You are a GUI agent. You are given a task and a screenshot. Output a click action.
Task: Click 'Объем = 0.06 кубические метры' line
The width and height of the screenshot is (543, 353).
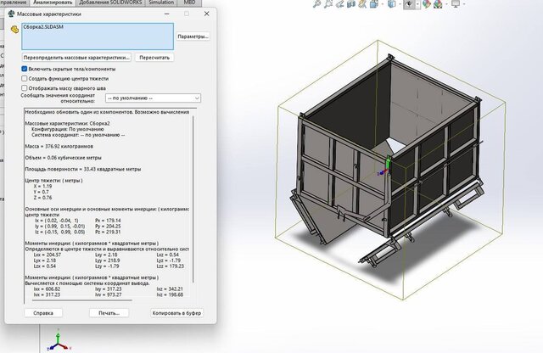[x=63, y=158]
